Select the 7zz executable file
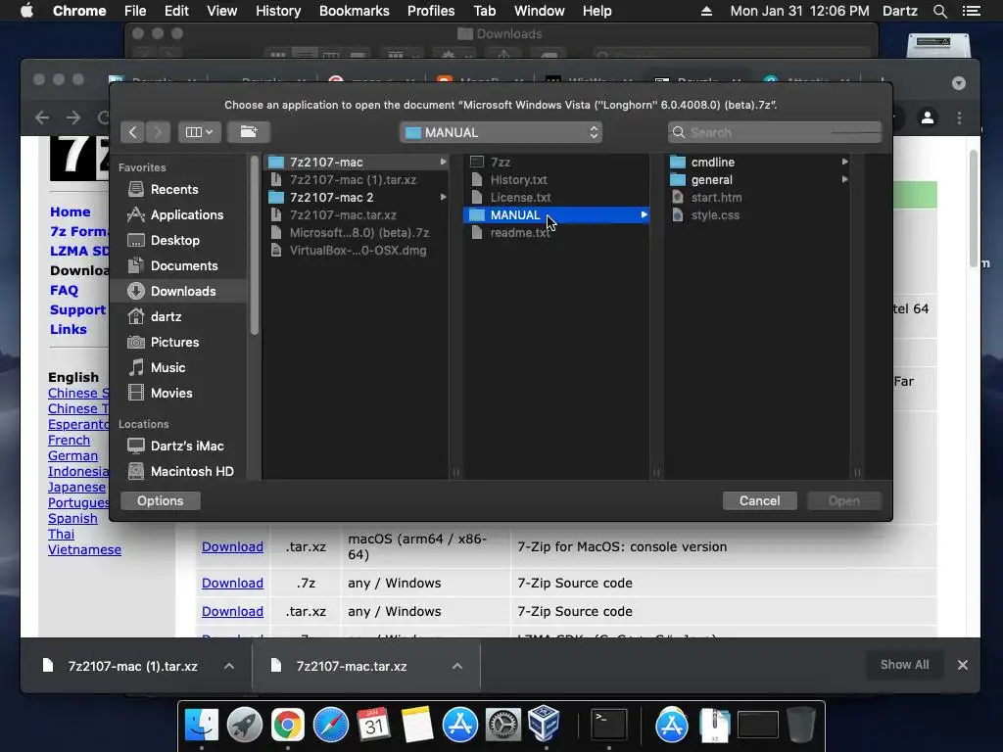The height and width of the screenshot is (752, 1003). (556, 163)
